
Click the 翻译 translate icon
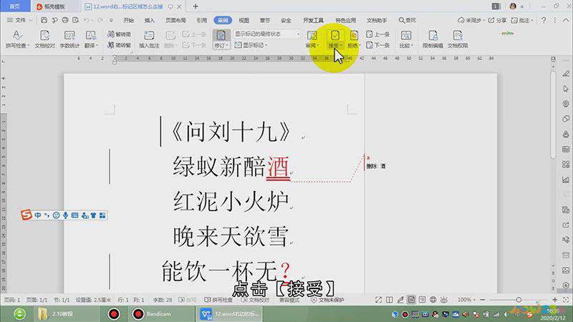tap(91, 35)
